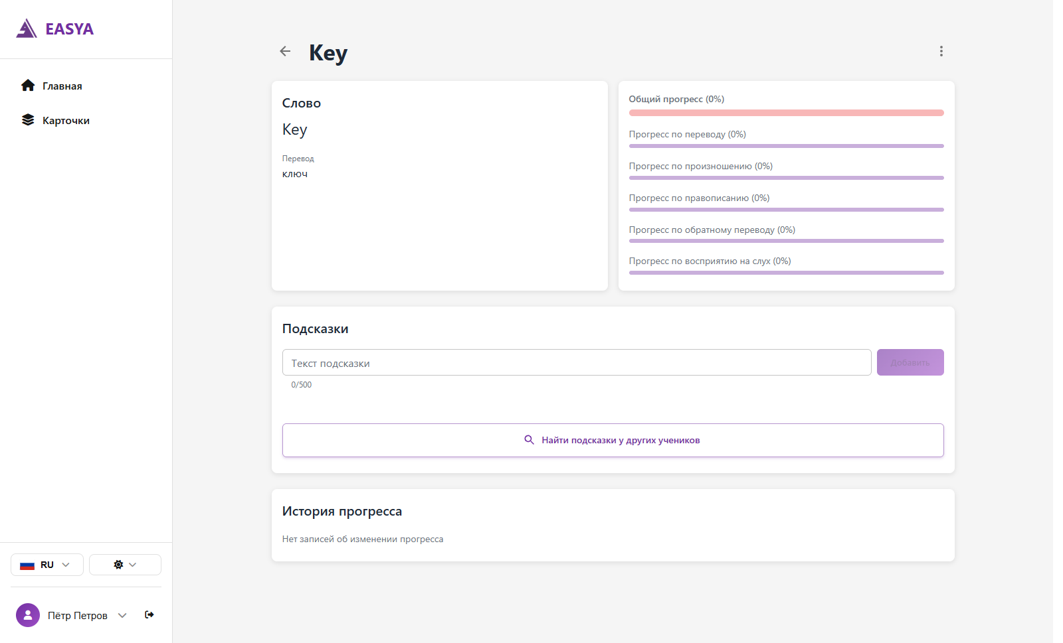Click Прогресс по восприятию на слух label
Image resolution: width=1063 pixels, height=643 pixels.
pos(710,261)
